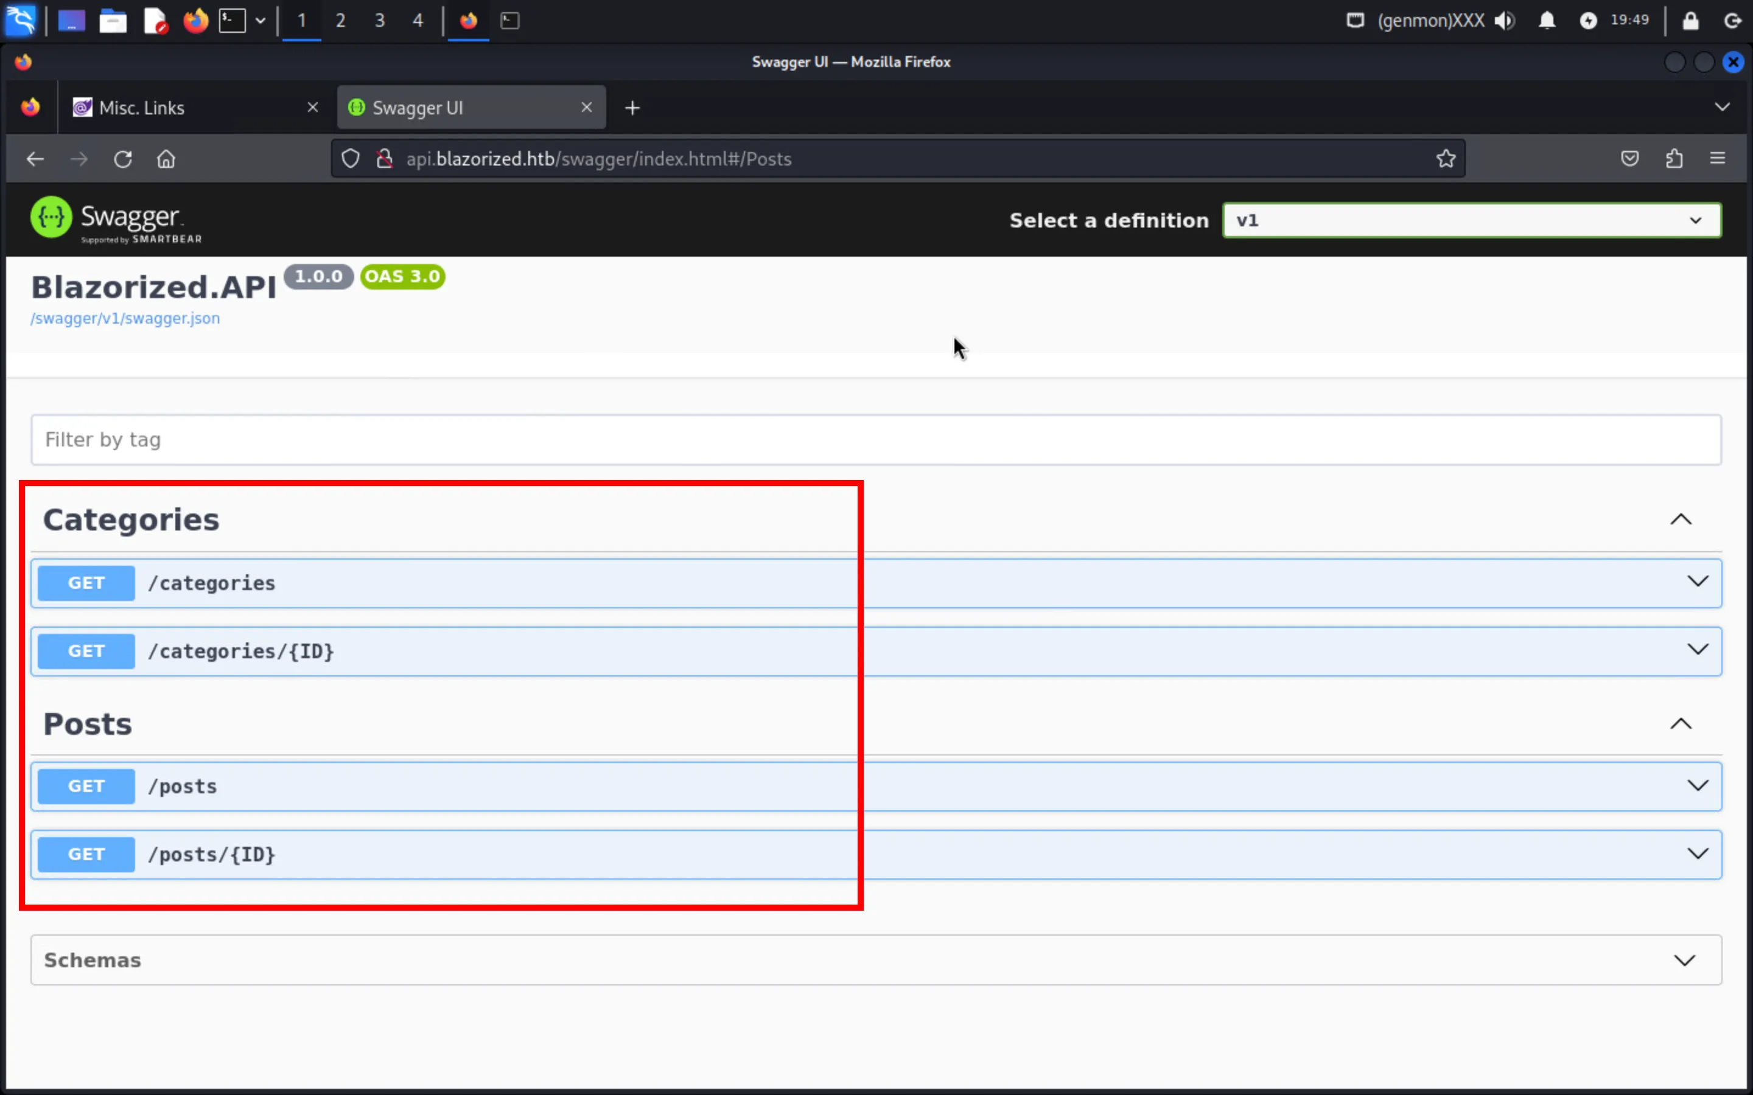The width and height of the screenshot is (1753, 1095).
Task: Reload the current page
Action: click(122, 159)
